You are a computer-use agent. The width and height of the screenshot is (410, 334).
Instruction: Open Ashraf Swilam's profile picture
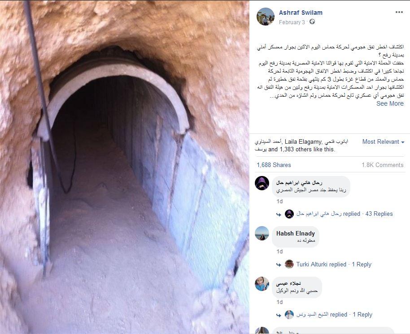pos(266,17)
